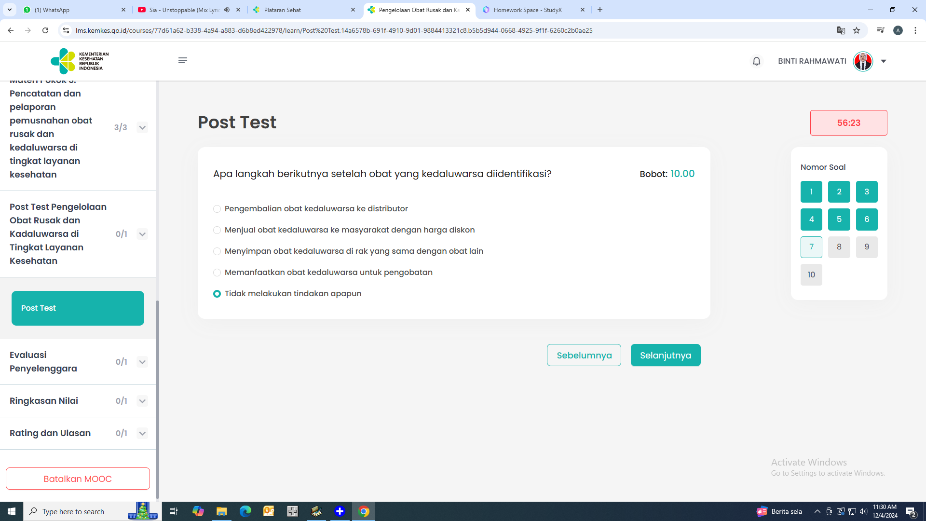Open the Windows notification center
The image size is (926, 521).
(x=911, y=512)
